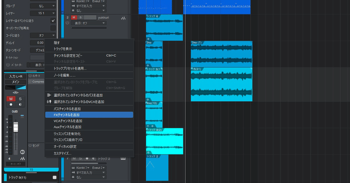Screen dimensions: 350x183
Task: Select ノートを編集... menu entry
Action: coord(89,75)
